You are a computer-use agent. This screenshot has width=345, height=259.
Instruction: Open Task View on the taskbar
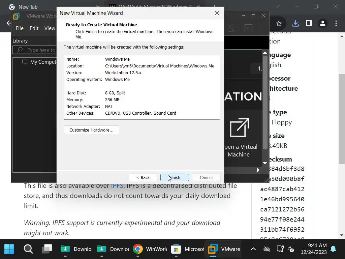(47, 249)
